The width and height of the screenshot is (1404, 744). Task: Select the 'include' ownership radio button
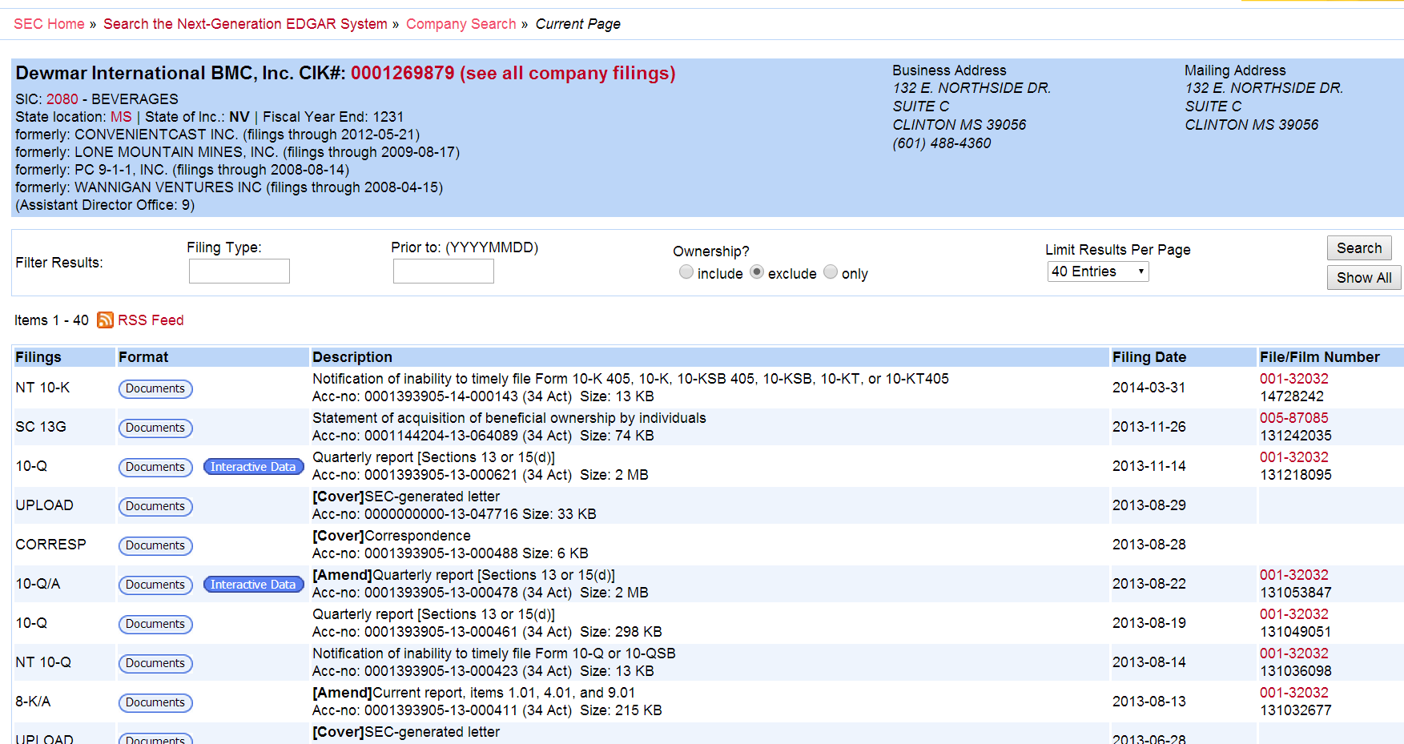[x=686, y=272]
